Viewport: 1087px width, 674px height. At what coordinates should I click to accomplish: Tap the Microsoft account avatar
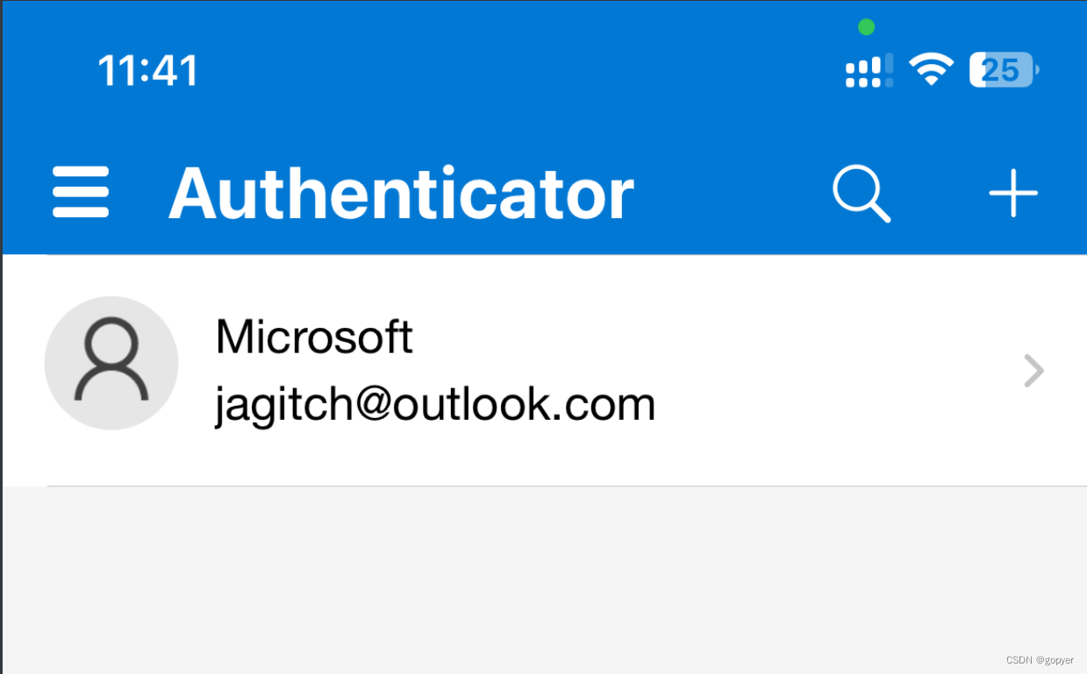(x=111, y=363)
